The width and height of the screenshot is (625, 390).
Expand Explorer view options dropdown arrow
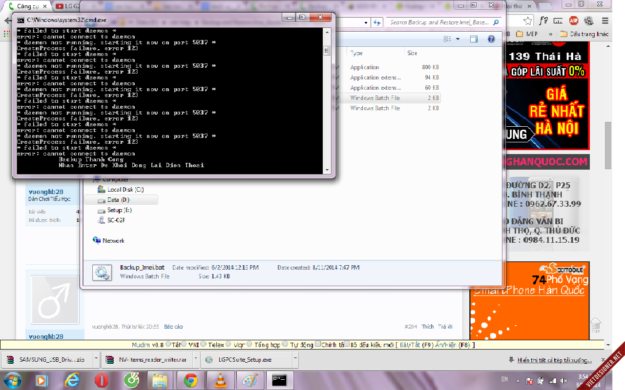coord(458,39)
